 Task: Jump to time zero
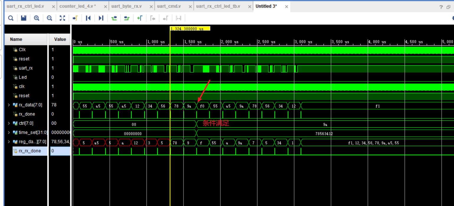tap(88, 18)
